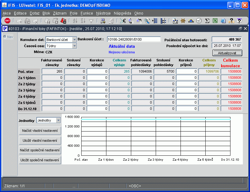This screenshot has height=192, width=250.
Task: Open the Nástroje menu
Action: click(104, 13)
